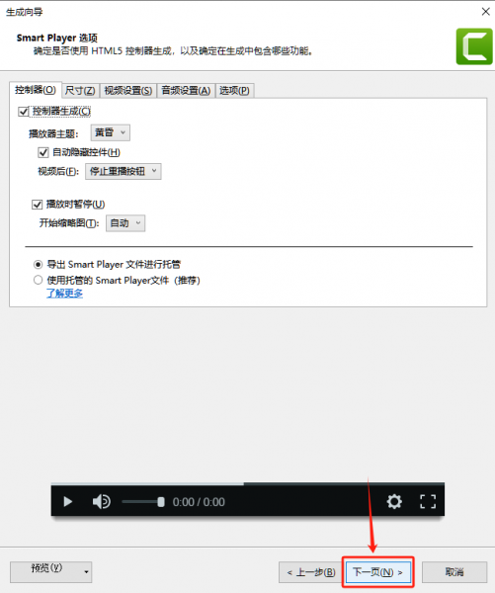Click the green Camtasia logo
Viewport: 495px width, 593px height.
pos(474,46)
